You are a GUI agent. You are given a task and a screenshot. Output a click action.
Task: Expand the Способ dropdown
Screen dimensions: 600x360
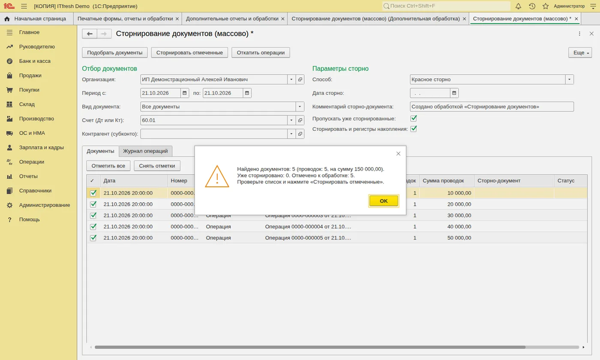coord(569,79)
